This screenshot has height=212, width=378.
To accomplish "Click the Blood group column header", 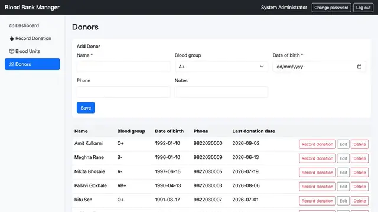I will pyautogui.click(x=131, y=131).
